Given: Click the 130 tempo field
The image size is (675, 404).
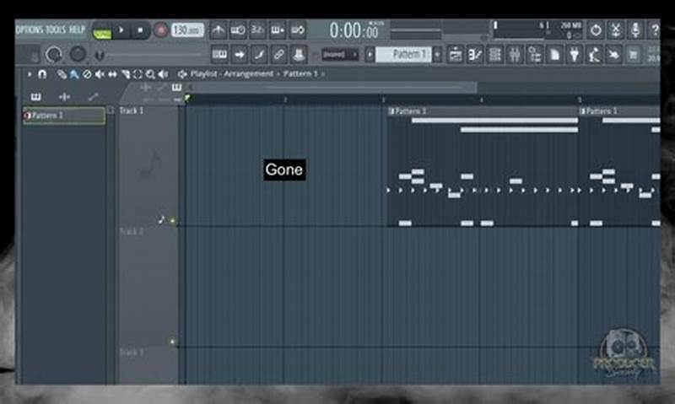Looking at the screenshot, I should pos(187,30).
